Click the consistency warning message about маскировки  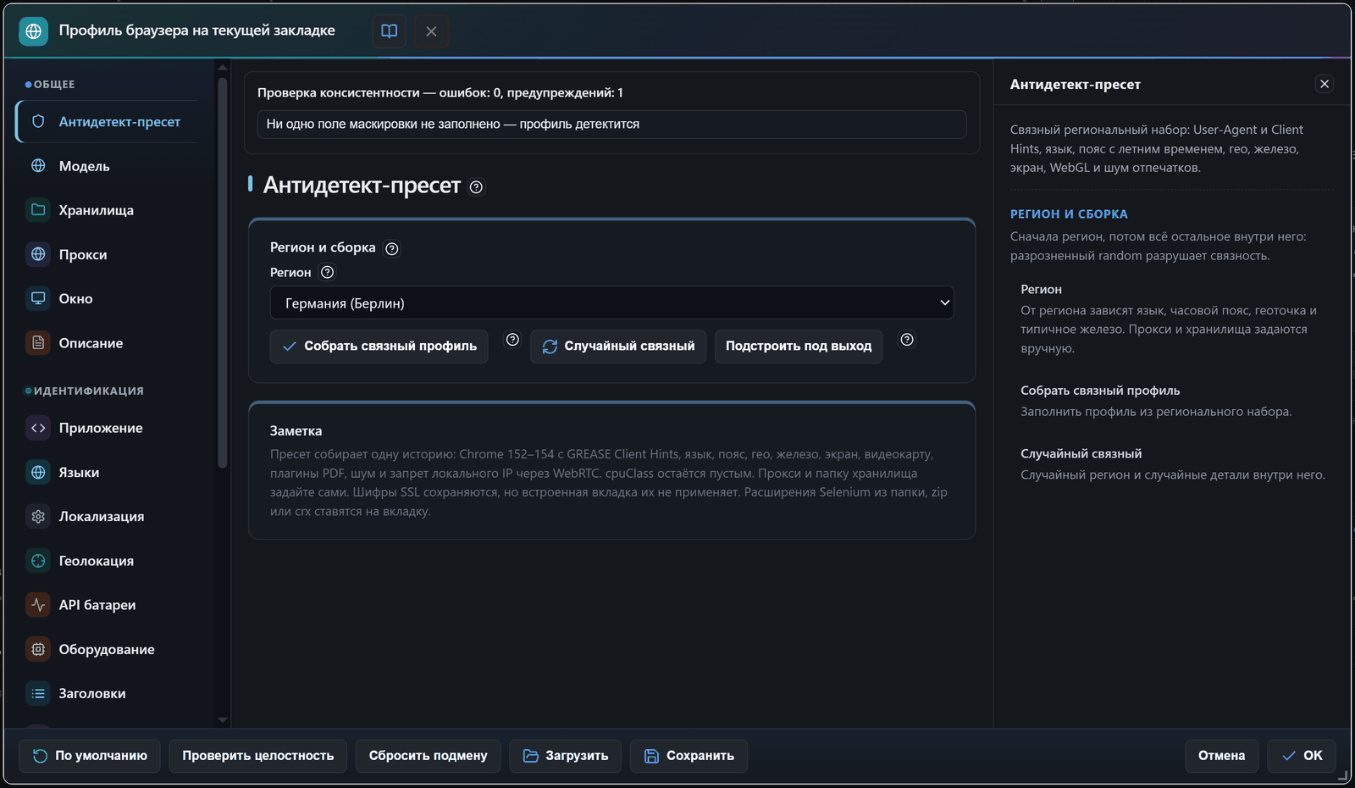tap(611, 124)
